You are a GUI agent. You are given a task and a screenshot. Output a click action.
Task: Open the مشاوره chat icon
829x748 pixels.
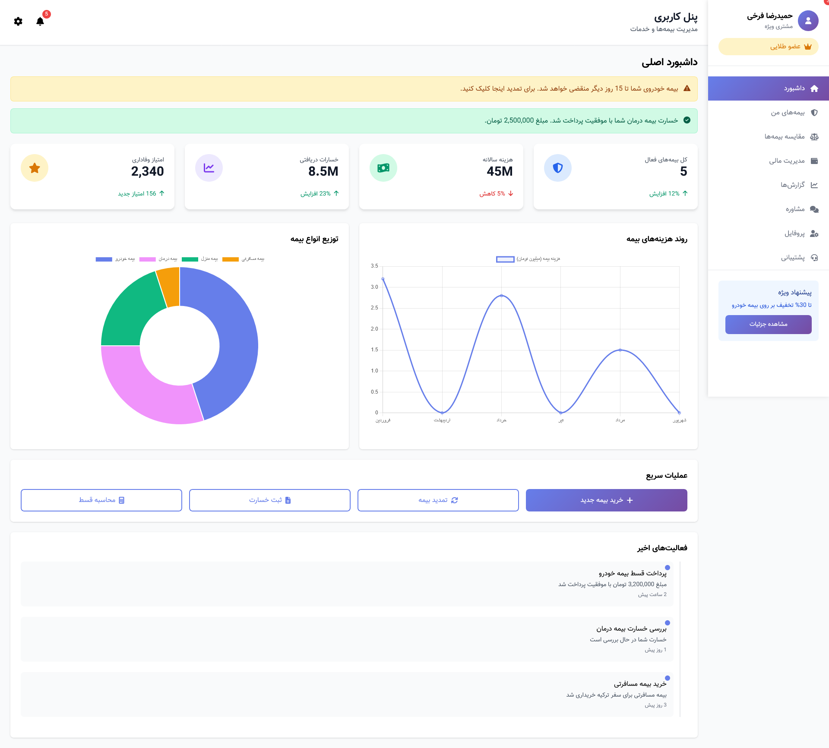click(814, 209)
